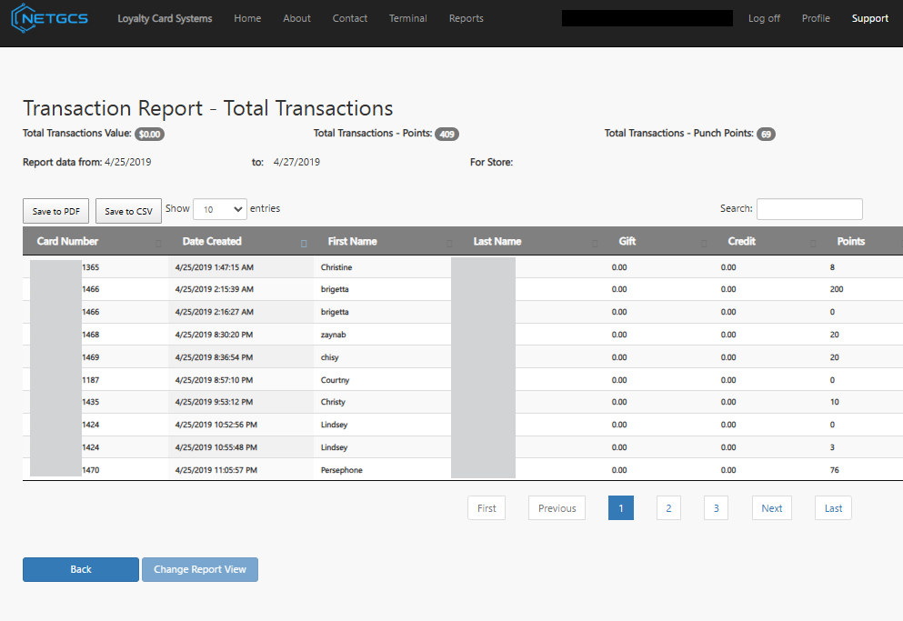Click the Date Created sort icon
The width and height of the screenshot is (903, 621).
pos(304,243)
